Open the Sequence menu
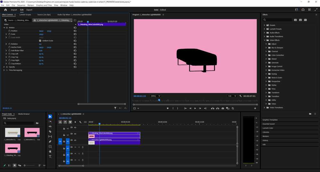This screenshot has height=172, width=320. [x=21, y=5]
